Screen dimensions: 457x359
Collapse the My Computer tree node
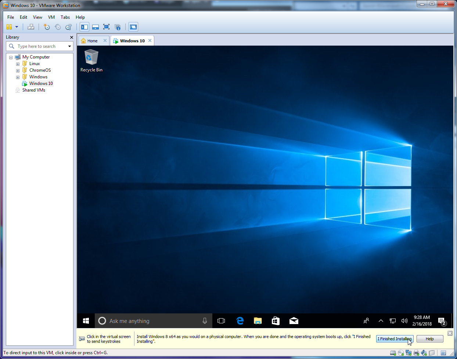coord(11,57)
